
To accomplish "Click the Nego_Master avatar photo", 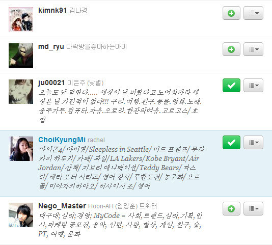I will [x=21, y=215].
